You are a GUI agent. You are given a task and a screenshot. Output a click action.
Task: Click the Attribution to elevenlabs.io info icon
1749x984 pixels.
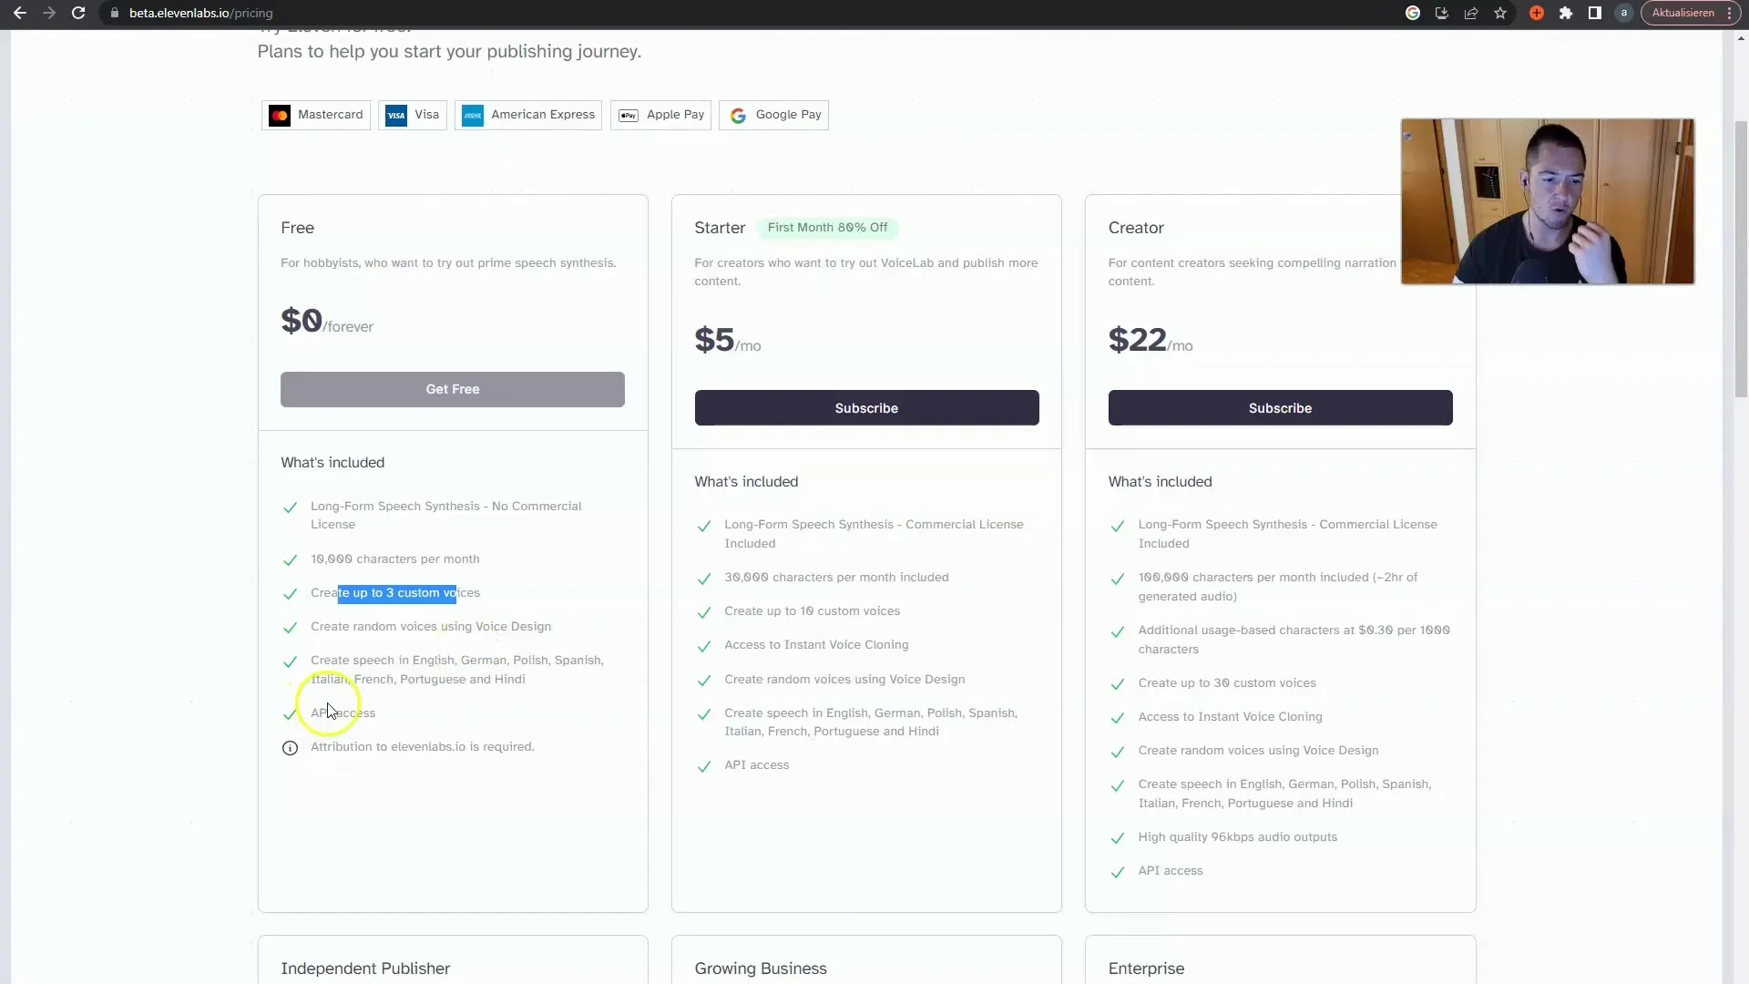290,746
